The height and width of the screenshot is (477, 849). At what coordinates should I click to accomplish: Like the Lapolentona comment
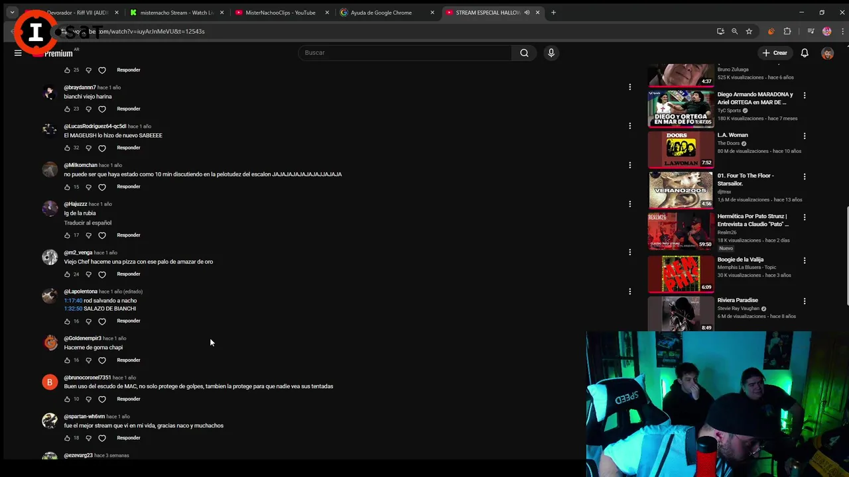tap(67, 321)
